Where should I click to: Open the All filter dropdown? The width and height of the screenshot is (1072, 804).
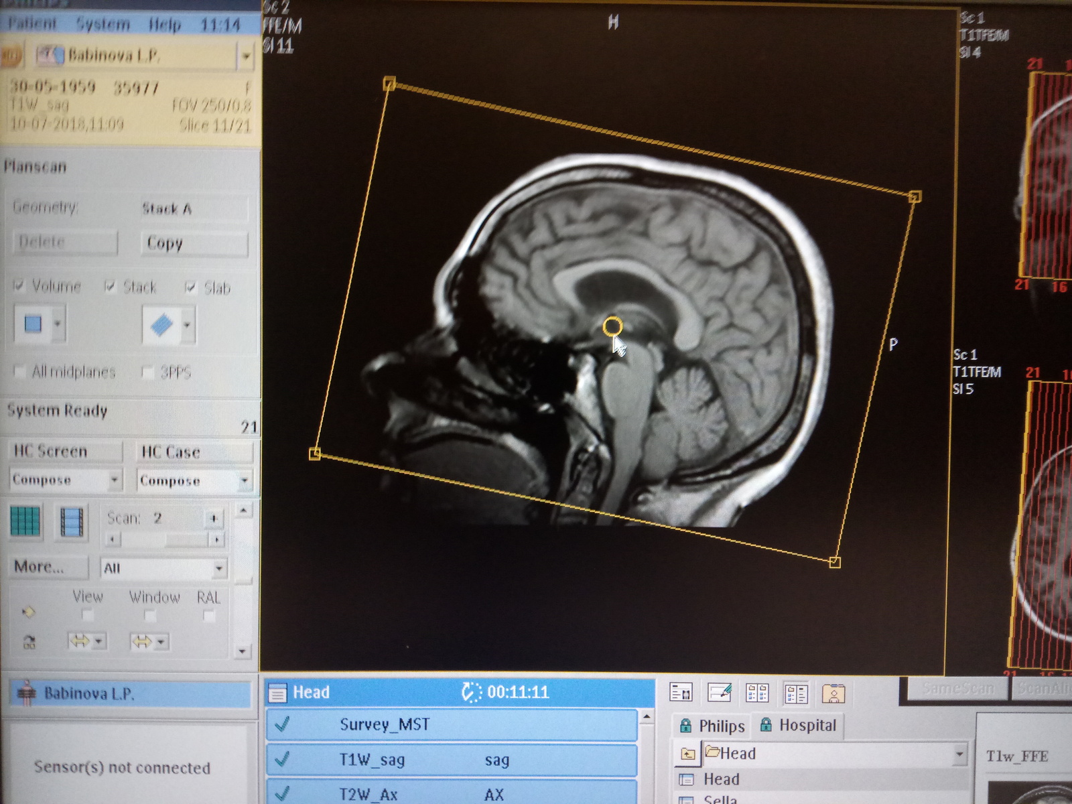point(219,569)
